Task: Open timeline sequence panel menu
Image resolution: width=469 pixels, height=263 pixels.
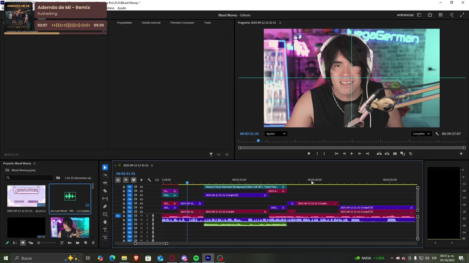Action: pos(152,165)
